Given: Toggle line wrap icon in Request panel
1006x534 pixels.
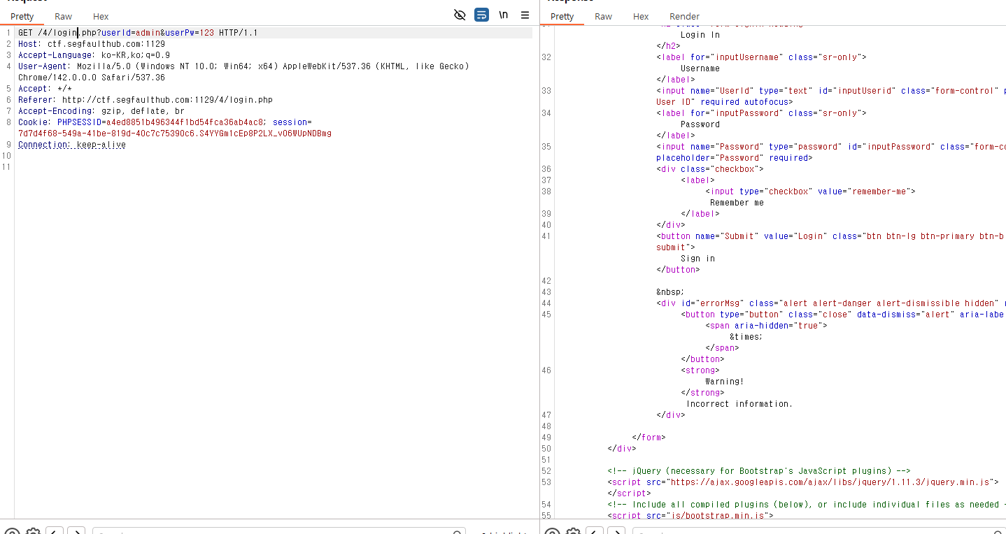Looking at the screenshot, I should pyautogui.click(x=481, y=15).
